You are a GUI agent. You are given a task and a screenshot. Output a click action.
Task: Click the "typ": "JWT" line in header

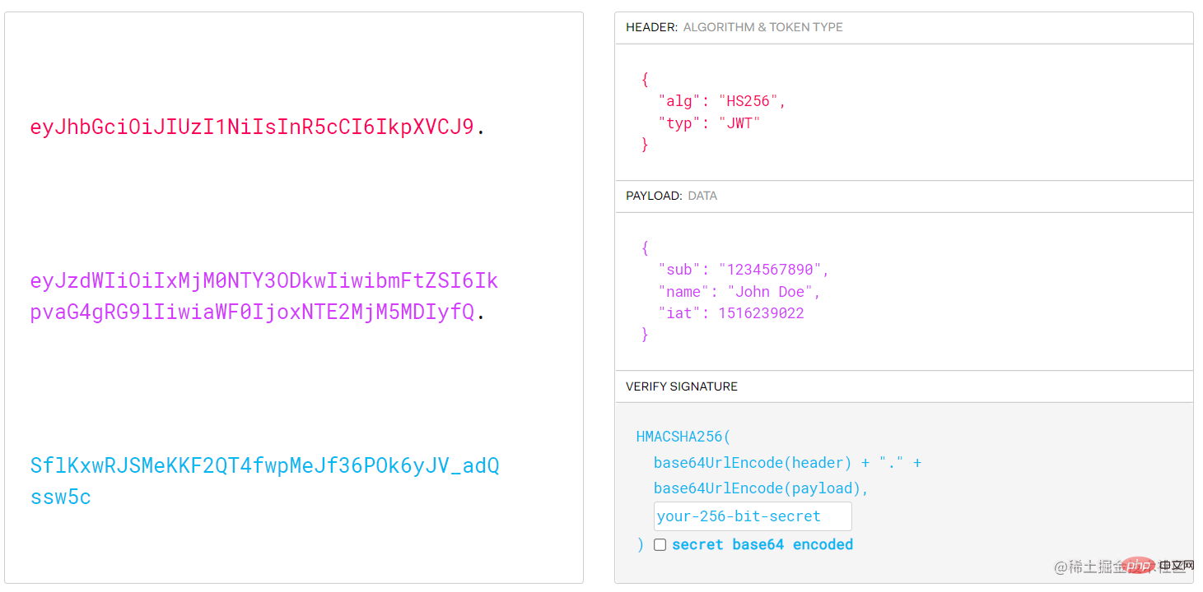[709, 123]
